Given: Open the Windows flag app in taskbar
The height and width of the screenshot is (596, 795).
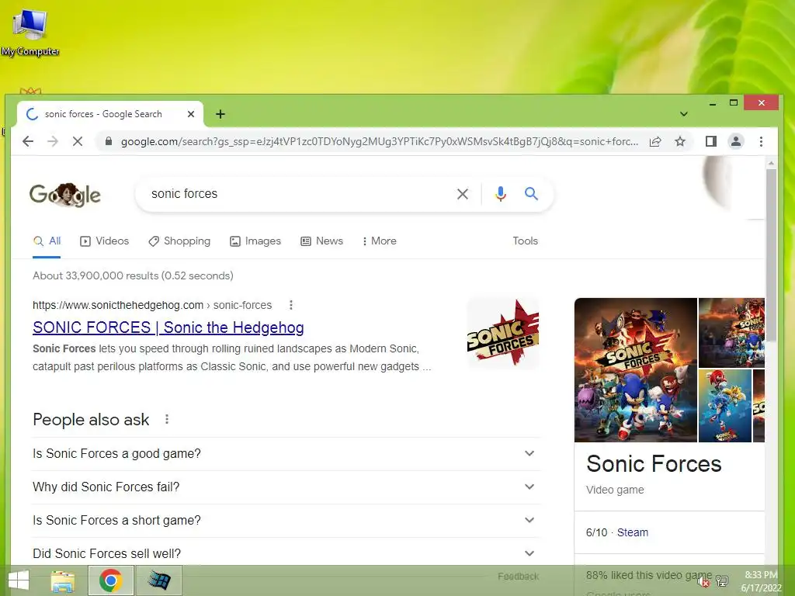Looking at the screenshot, I should tap(159, 580).
